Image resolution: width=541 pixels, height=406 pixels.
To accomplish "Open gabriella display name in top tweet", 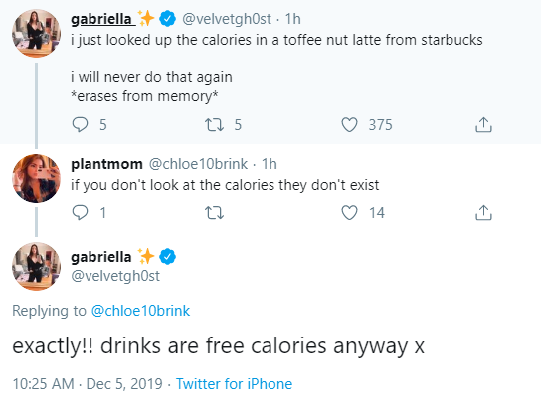I will (101, 19).
